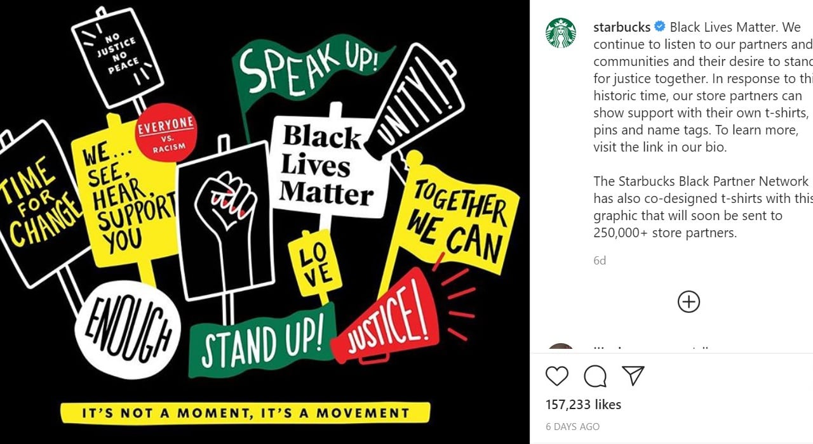Click the 6 DAYS AGO timestamp
This screenshot has width=813, height=444.
572,427
